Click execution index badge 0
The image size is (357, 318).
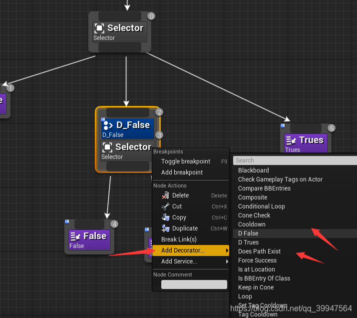click(151, 16)
